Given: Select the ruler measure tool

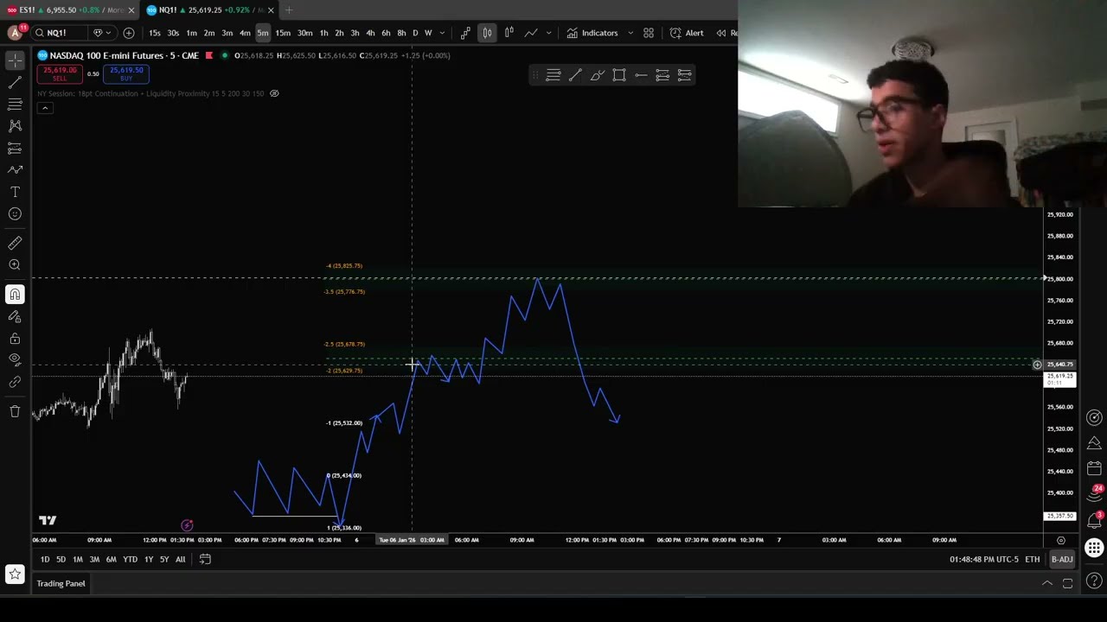Looking at the screenshot, I should 15,243.
